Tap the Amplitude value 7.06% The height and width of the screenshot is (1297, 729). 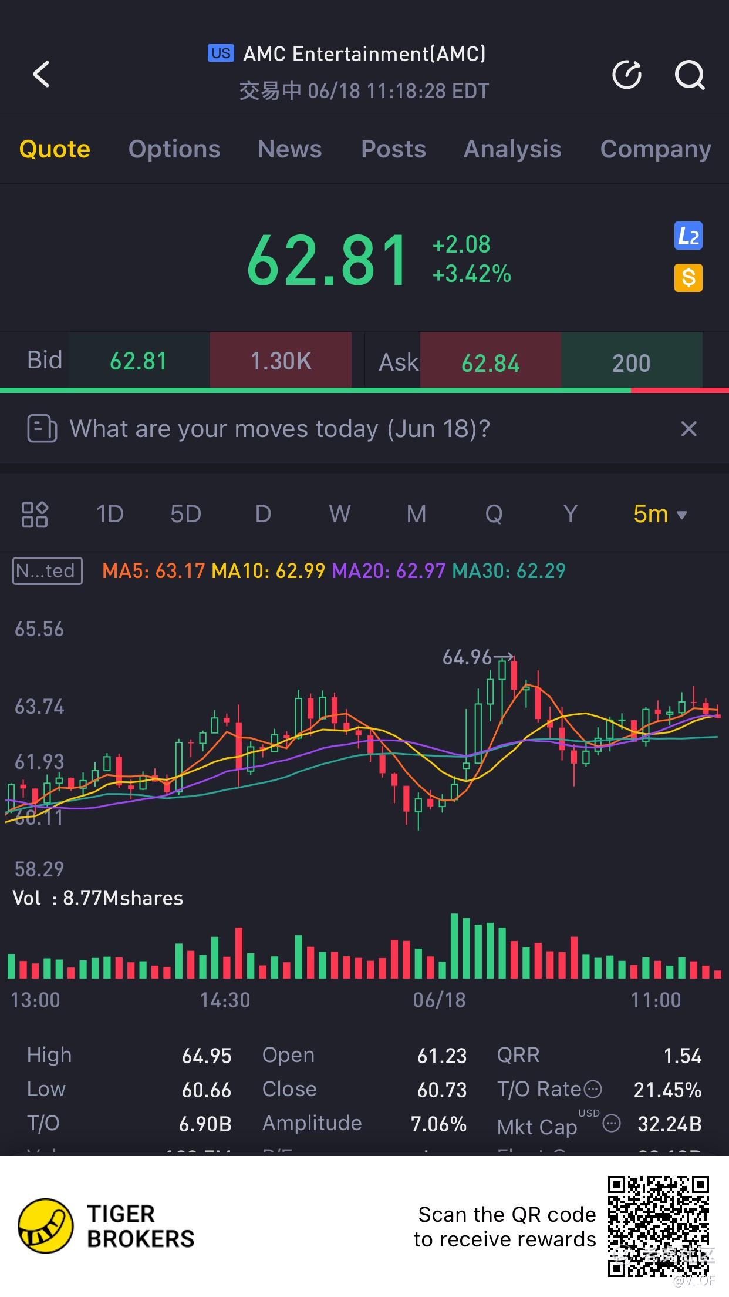tap(438, 1124)
